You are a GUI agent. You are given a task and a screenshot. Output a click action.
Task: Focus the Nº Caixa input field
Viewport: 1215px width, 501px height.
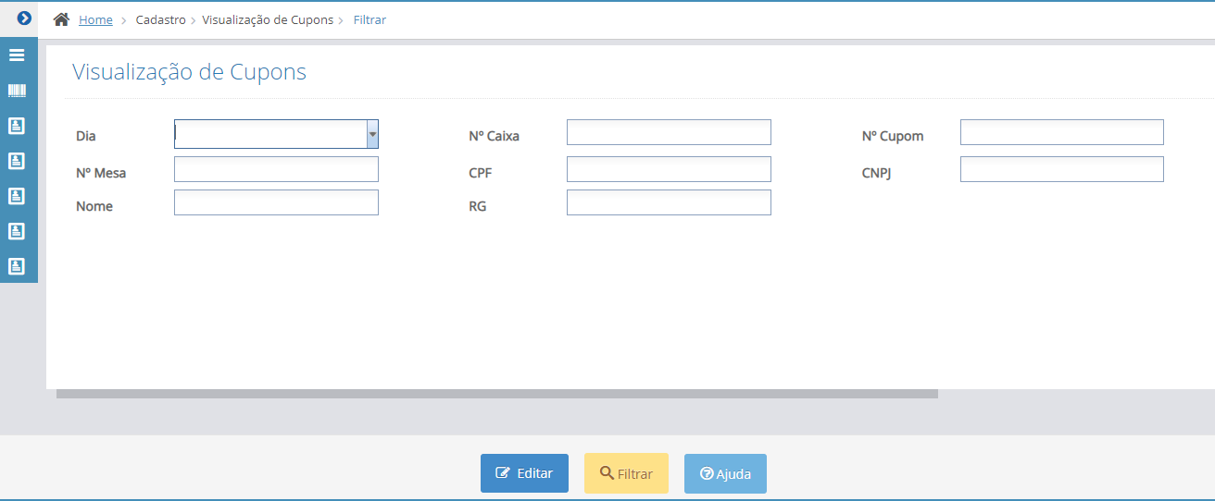tap(669, 132)
